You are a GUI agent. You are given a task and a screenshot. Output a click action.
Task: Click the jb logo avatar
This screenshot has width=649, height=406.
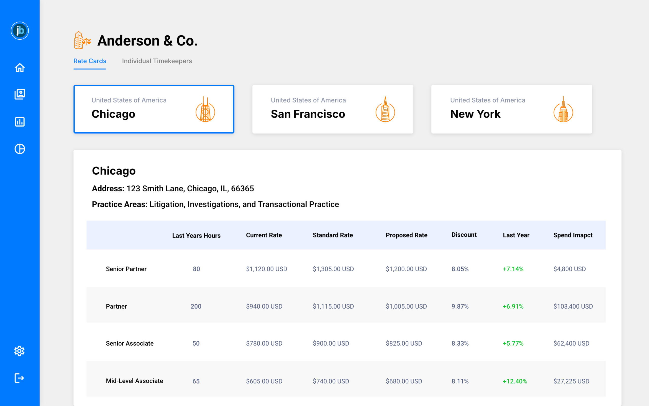[20, 31]
